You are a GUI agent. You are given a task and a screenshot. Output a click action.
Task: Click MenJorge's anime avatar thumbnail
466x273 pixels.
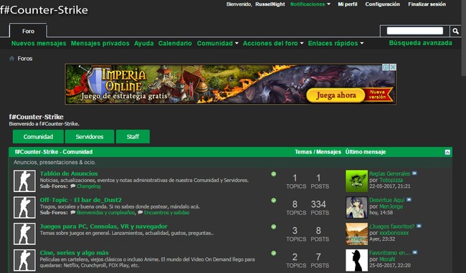pyautogui.click(x=356, y=207)
